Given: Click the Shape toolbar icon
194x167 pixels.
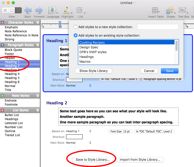Looking at the screenshot, I should point(170,11).
